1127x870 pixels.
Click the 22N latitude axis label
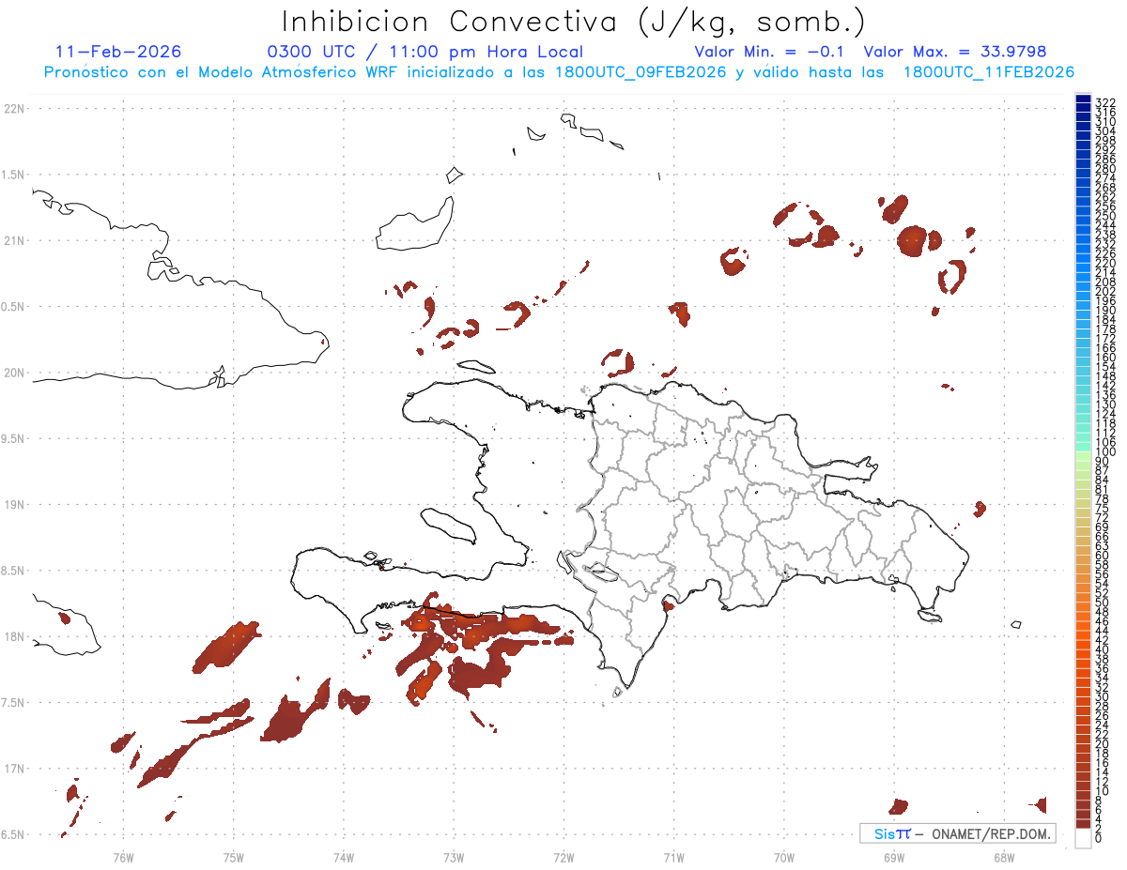coord(13,109)
